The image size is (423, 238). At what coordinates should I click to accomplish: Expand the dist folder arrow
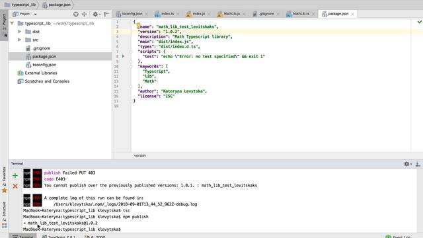tap(19, 32)
